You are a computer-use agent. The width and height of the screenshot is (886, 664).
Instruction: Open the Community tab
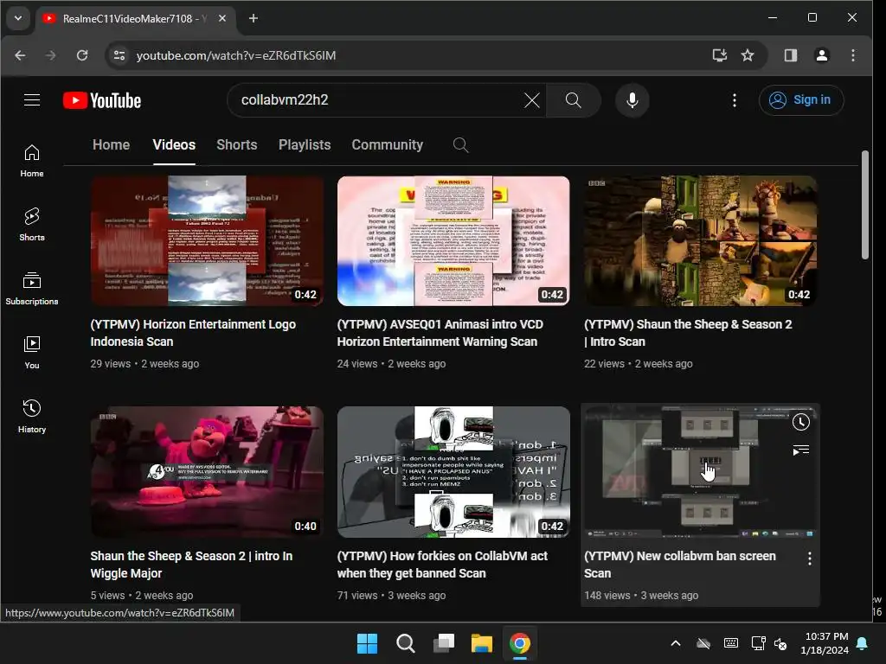coord(388,145)
